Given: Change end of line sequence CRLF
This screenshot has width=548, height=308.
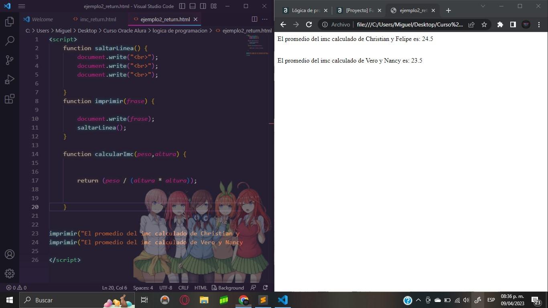Looking at the screenshot, I should [184, 288].
